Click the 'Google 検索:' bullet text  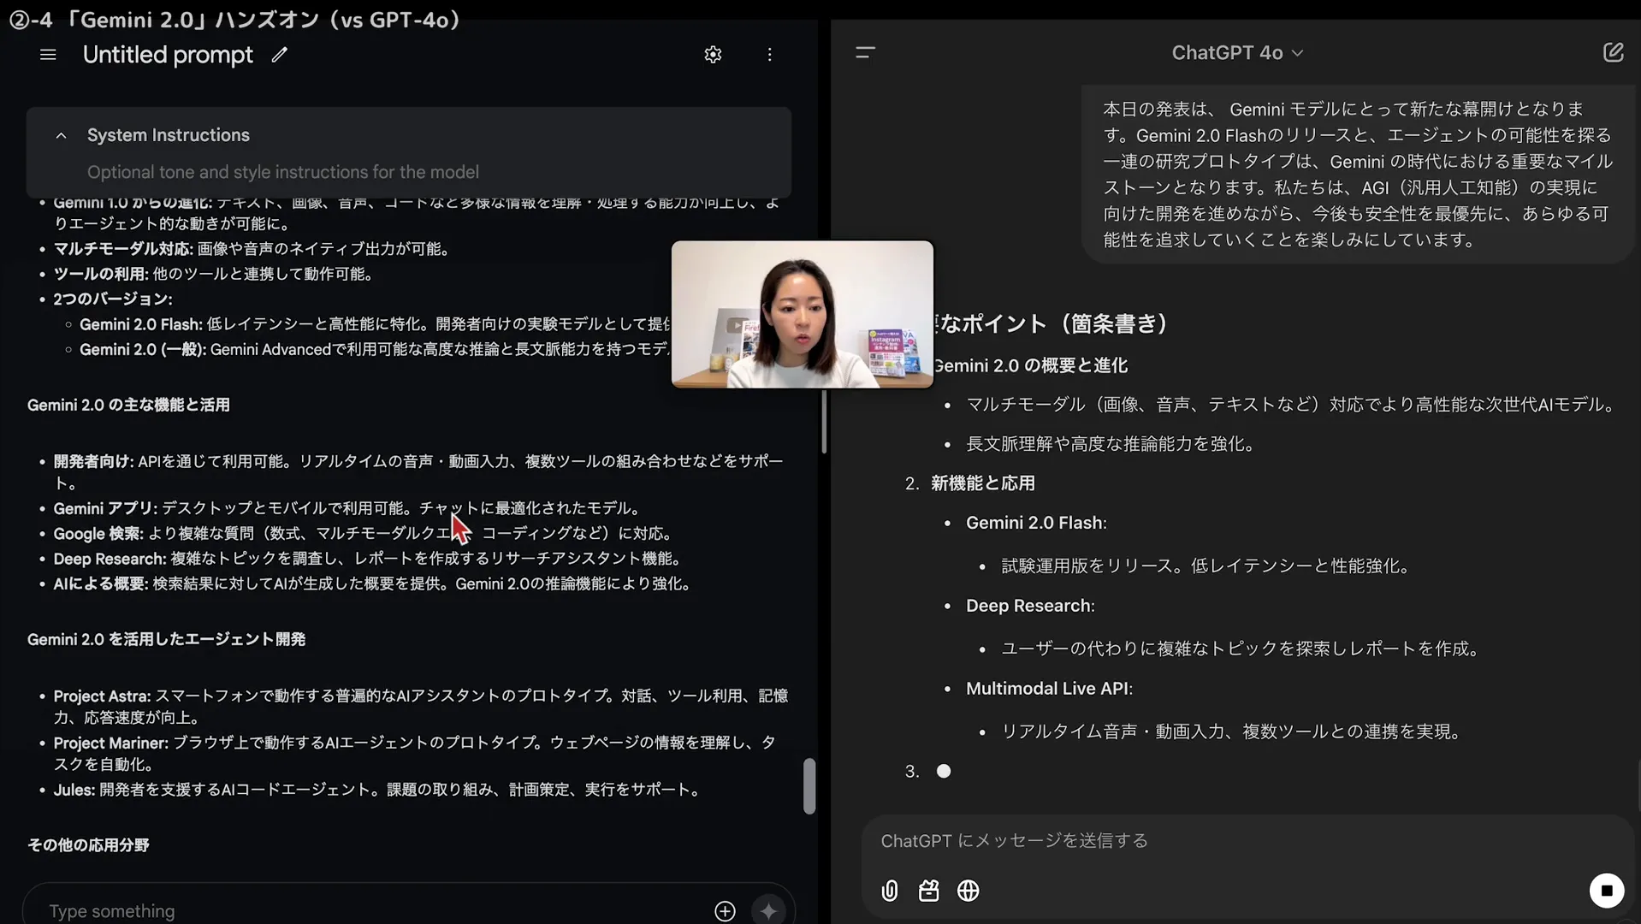[98, 534]
